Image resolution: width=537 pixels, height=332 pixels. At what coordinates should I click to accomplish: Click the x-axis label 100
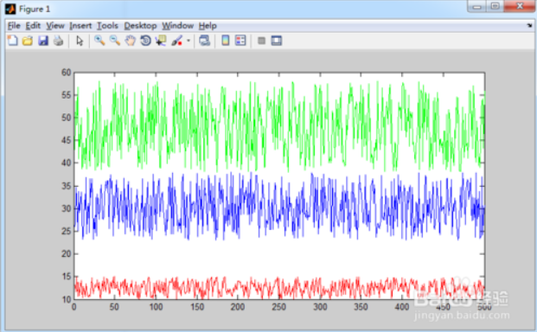156,307
